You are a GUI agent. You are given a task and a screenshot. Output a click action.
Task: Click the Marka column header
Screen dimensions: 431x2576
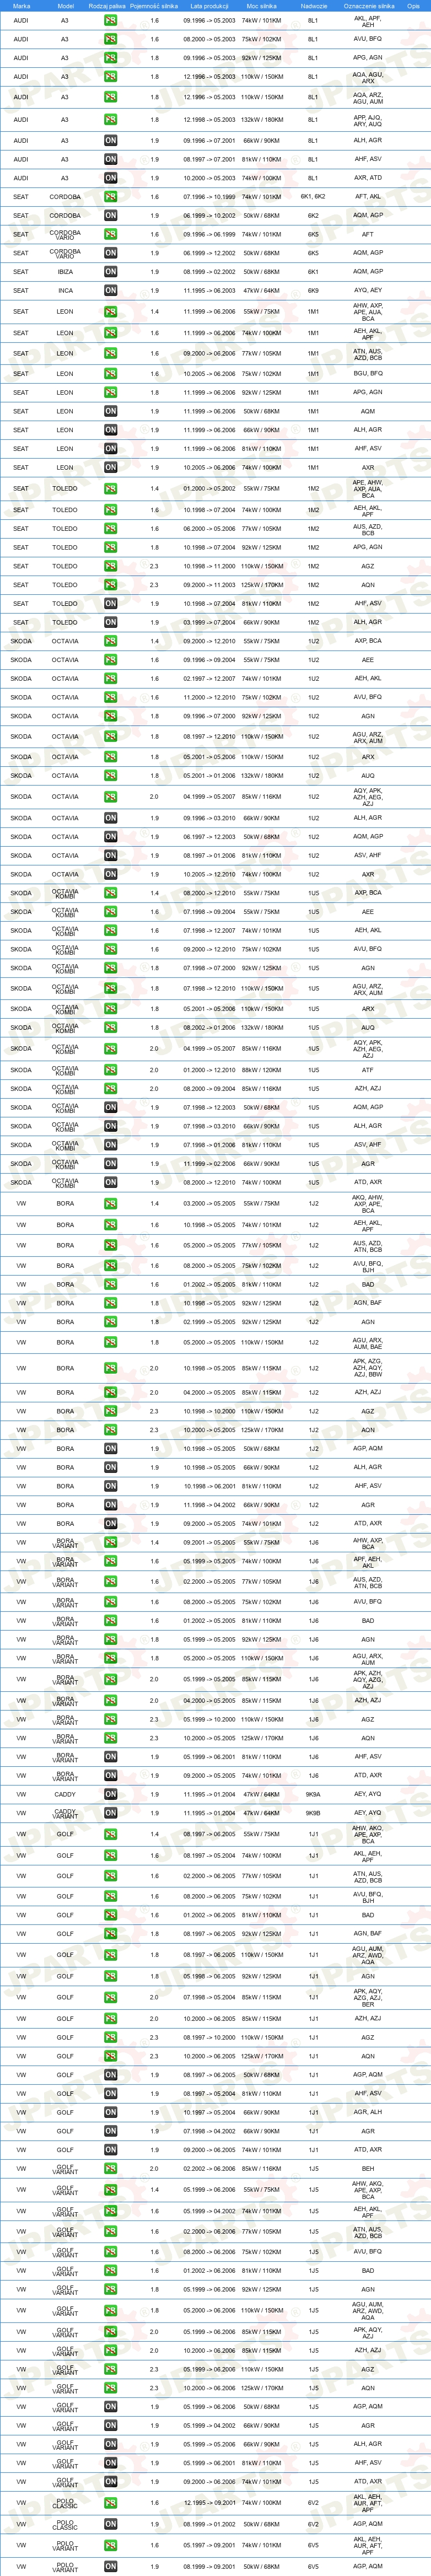[x=21, y=6]
